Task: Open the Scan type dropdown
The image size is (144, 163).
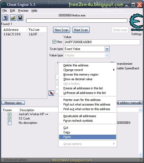Action: click(x=107, y=49)
